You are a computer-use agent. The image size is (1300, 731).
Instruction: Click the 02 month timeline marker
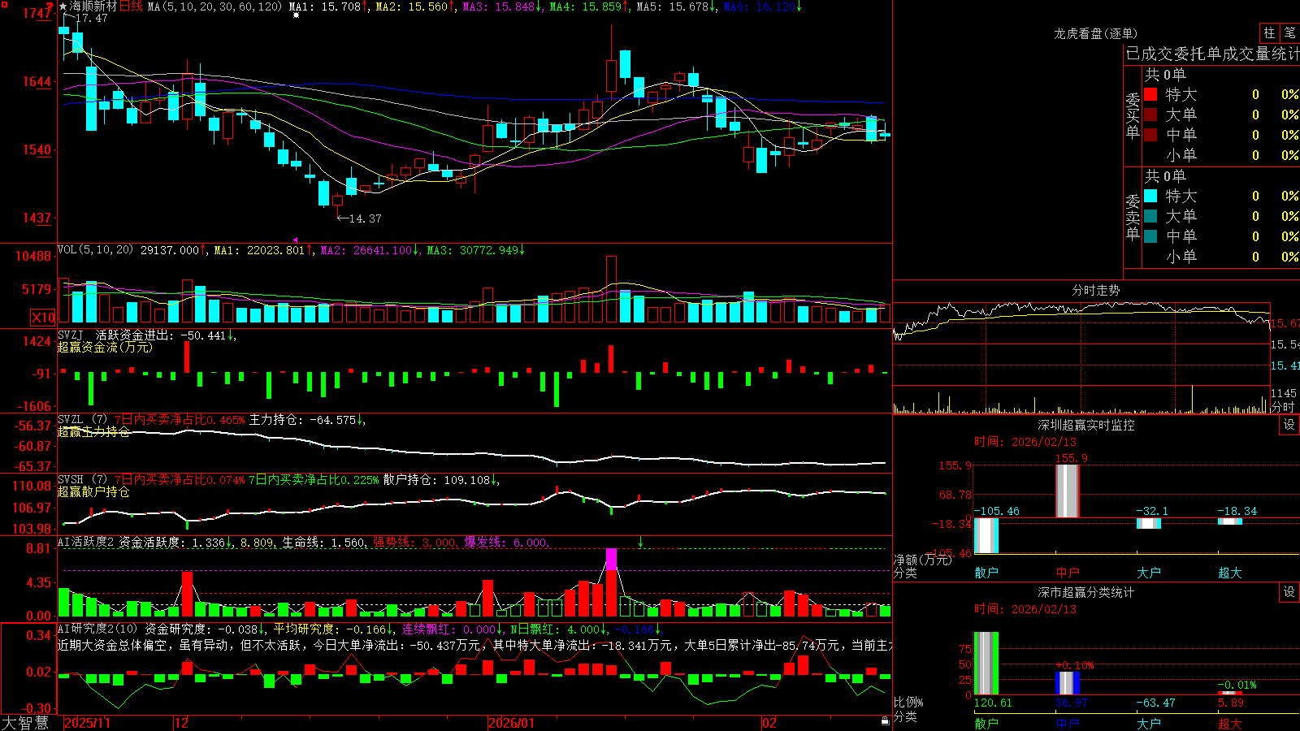point(769,723)
